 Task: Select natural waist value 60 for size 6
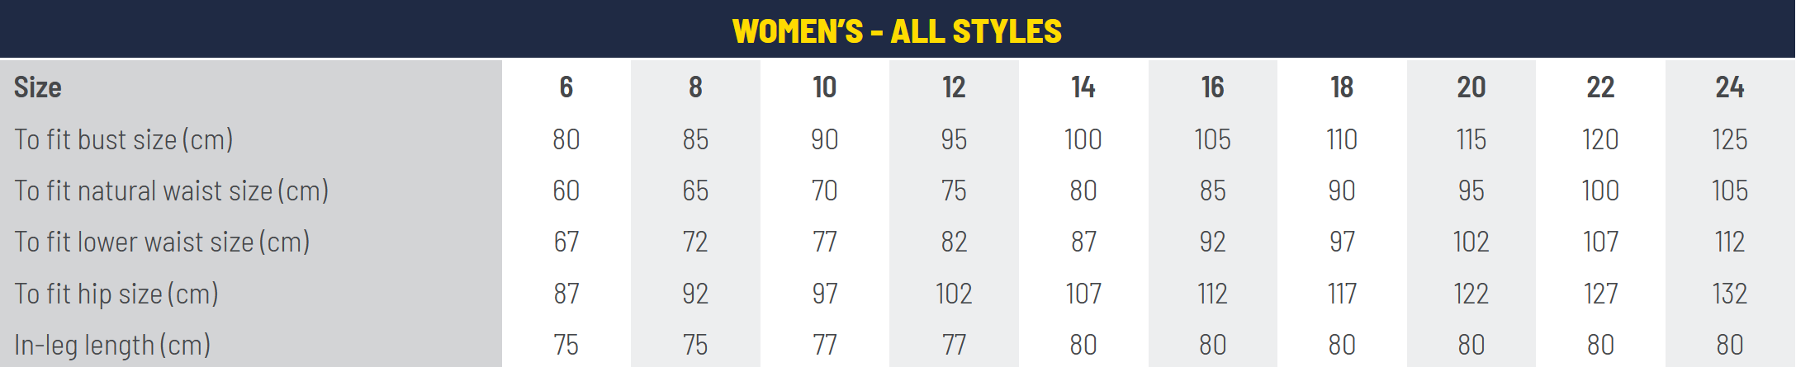(566, 191)
